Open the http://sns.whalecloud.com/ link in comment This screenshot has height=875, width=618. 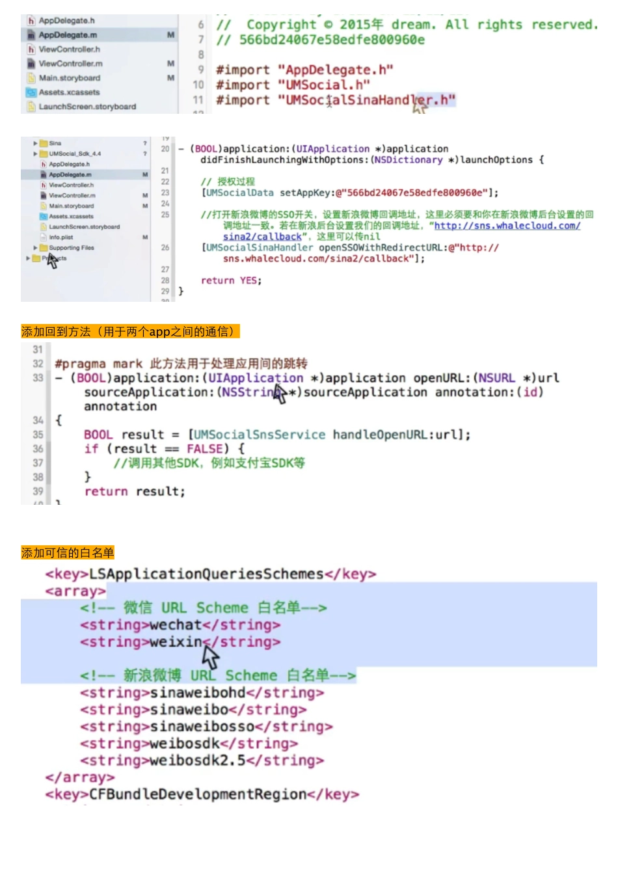click(507, 226)
